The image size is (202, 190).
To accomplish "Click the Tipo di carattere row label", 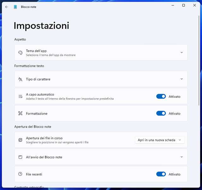I will pyautogui.click(x=38, y=79).
